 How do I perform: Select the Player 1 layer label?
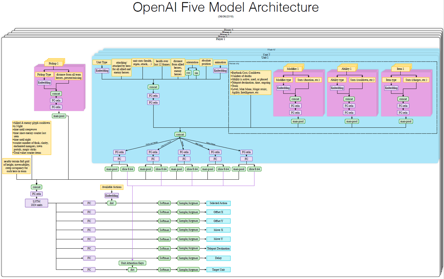220,39
